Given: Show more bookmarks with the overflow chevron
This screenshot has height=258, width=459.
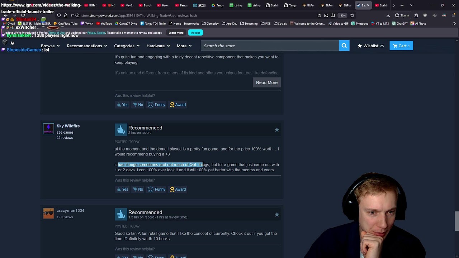Looking at the screenshot, I should (454, 24).
